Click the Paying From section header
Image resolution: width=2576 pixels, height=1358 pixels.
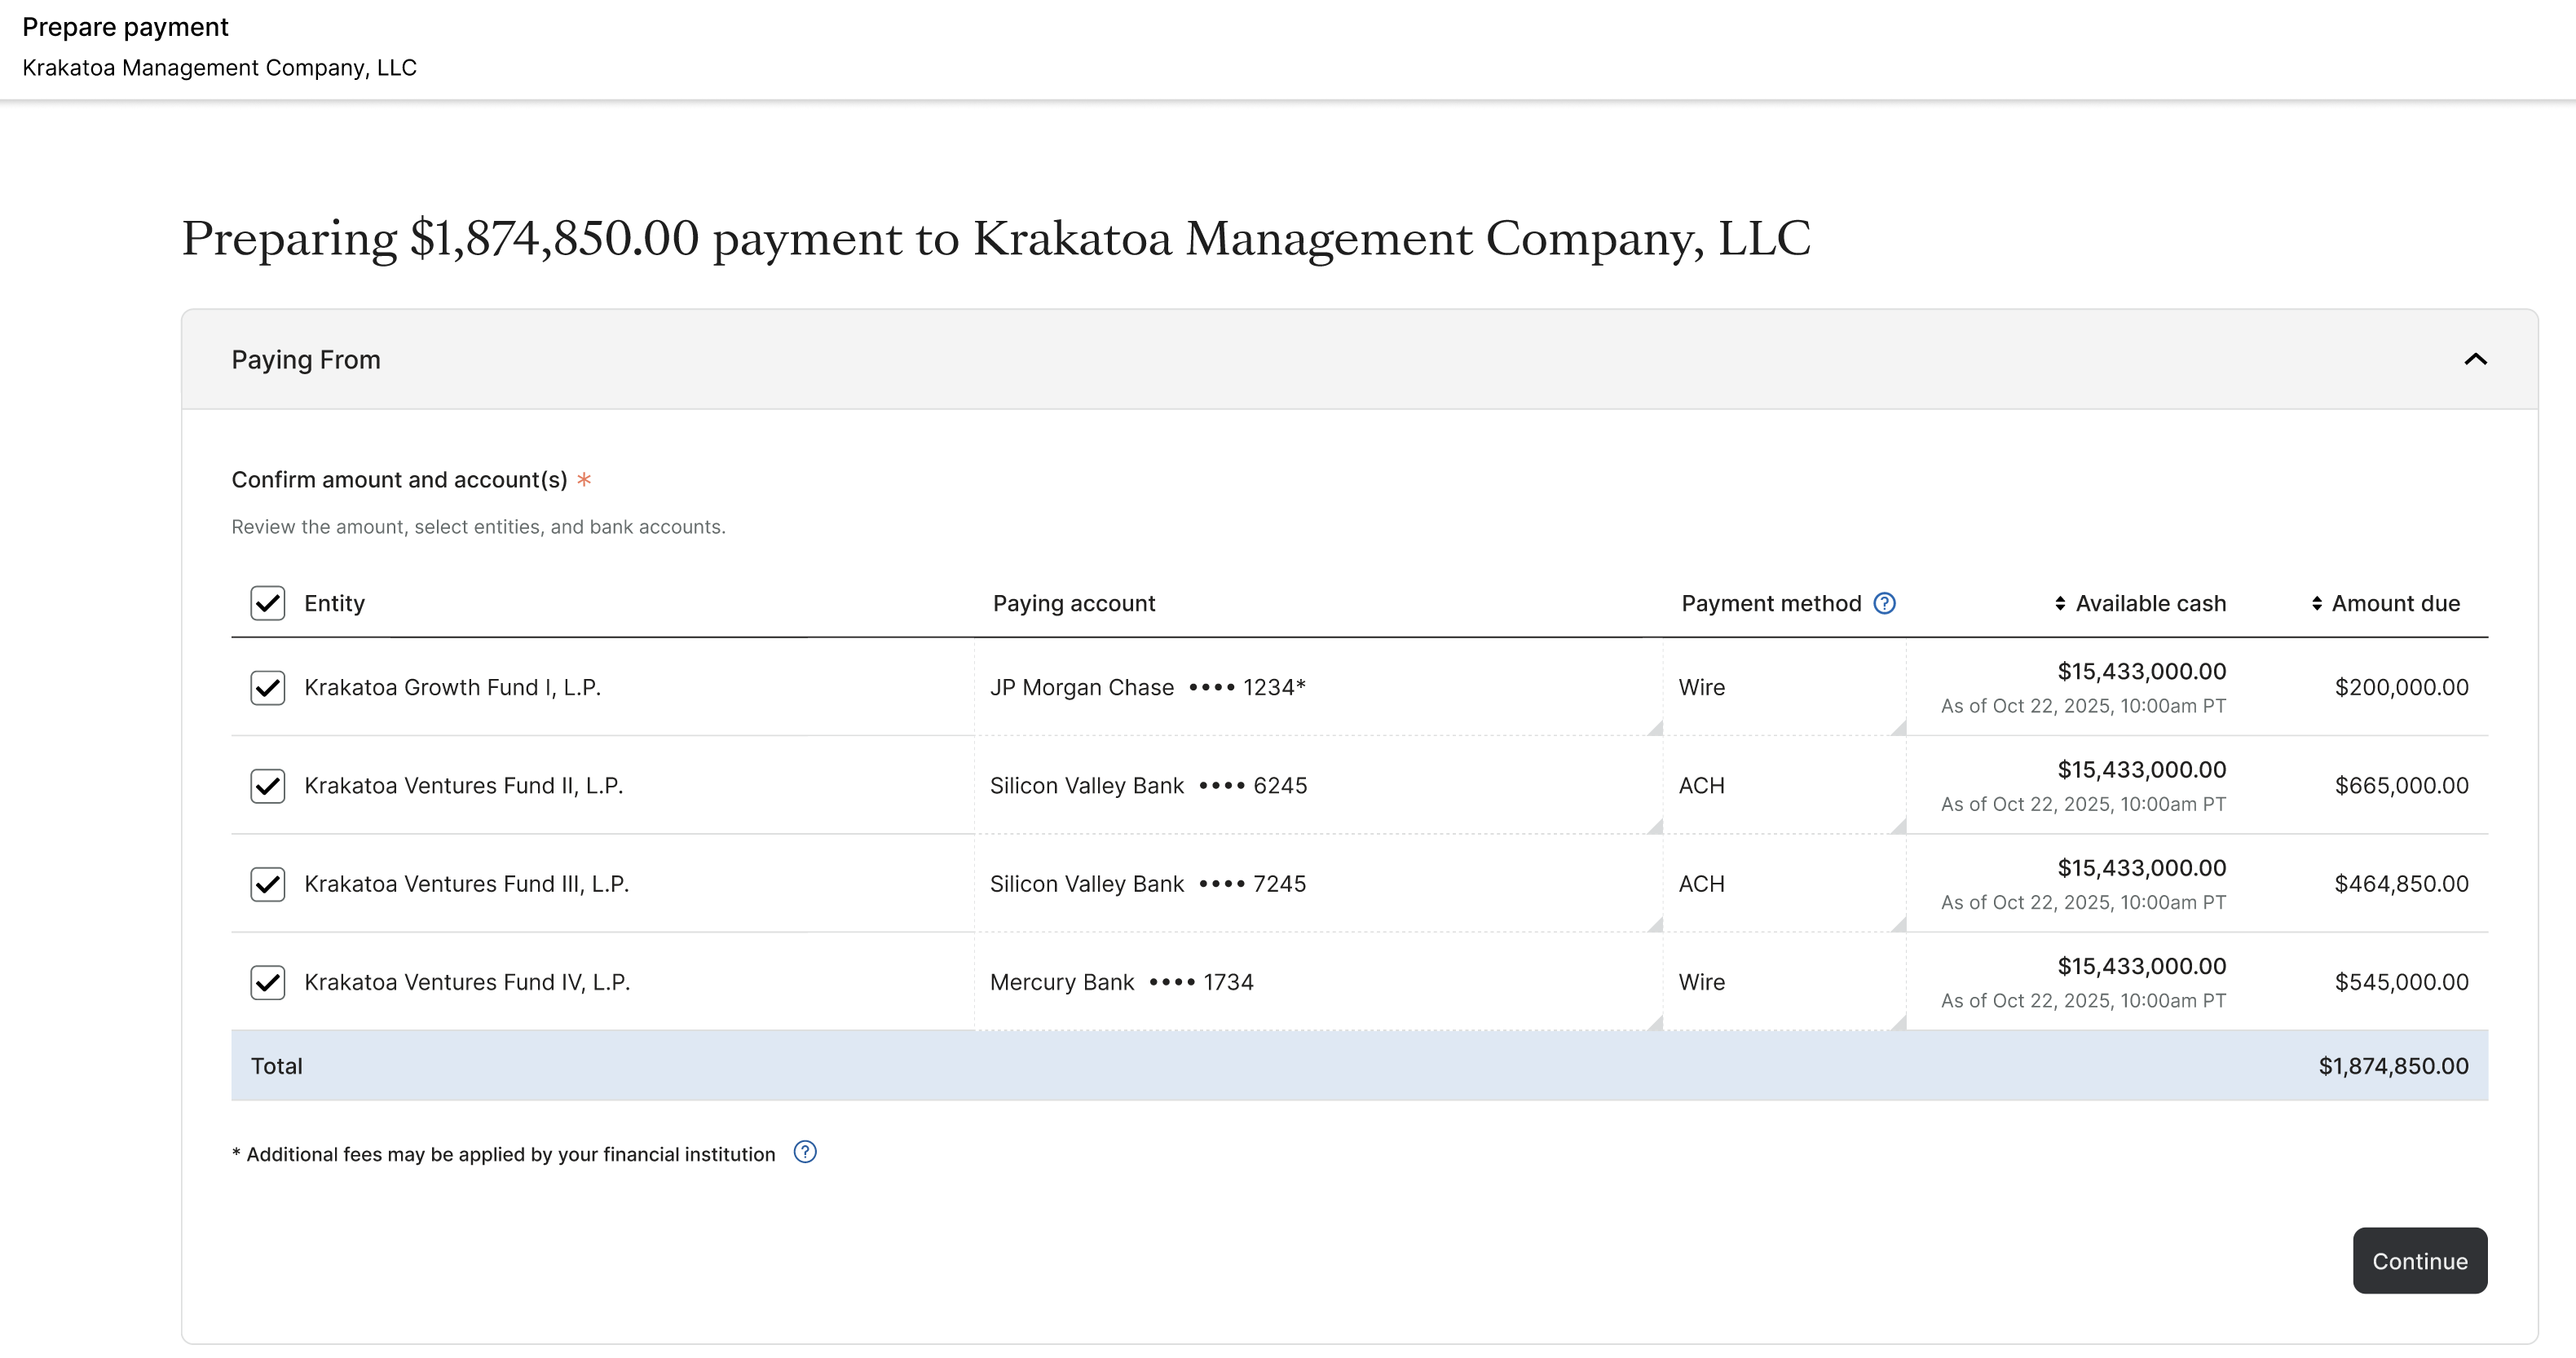click(306, 359)
